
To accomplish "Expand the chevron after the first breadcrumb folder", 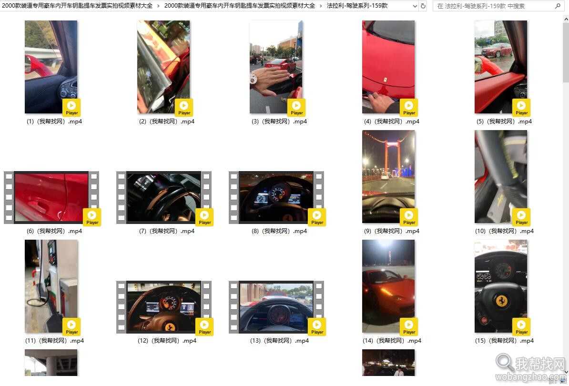I will (159, 6).
